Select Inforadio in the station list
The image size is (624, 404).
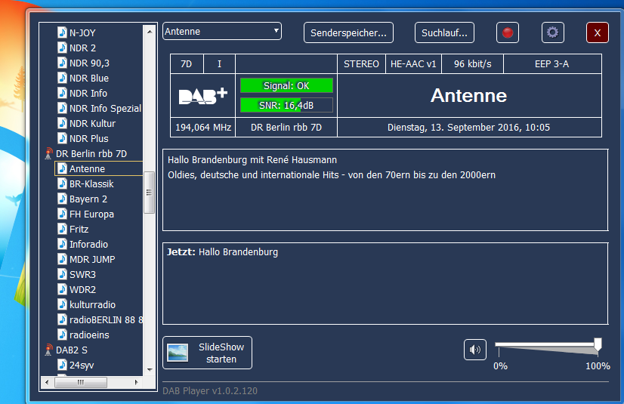pyautogui.click(x=88, y=245)
